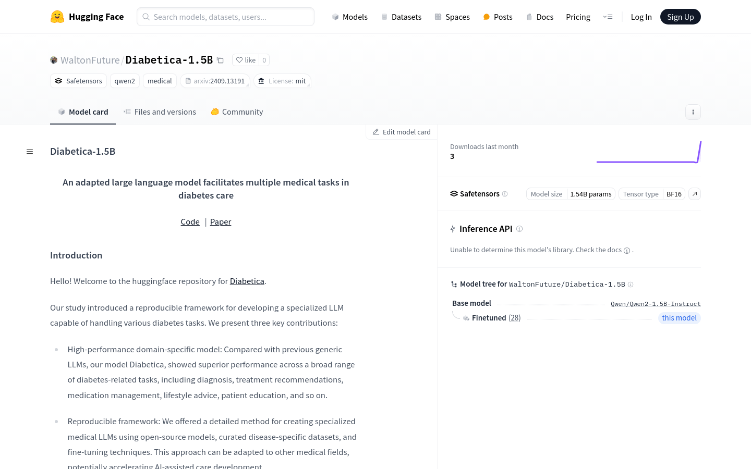
Task: Open Spaces in the navigation
Action: click(452, 17)
